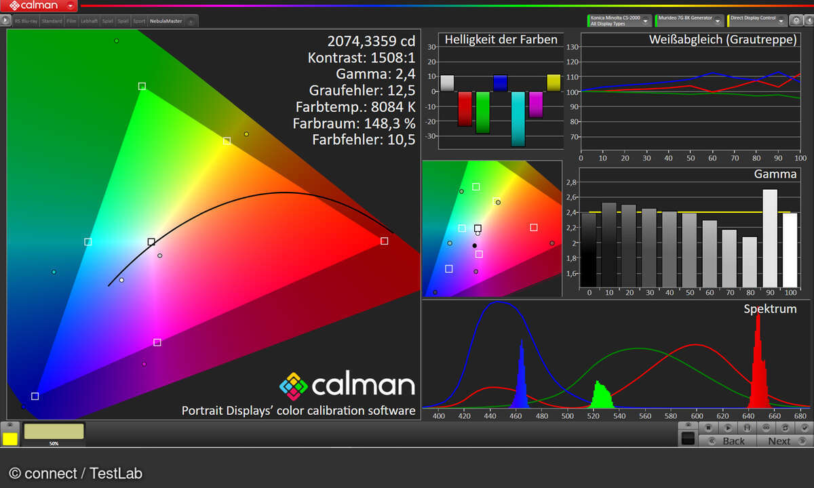
Task: Click the stop measurement icon
Action: pyautogui.click(x=708, y=428)
